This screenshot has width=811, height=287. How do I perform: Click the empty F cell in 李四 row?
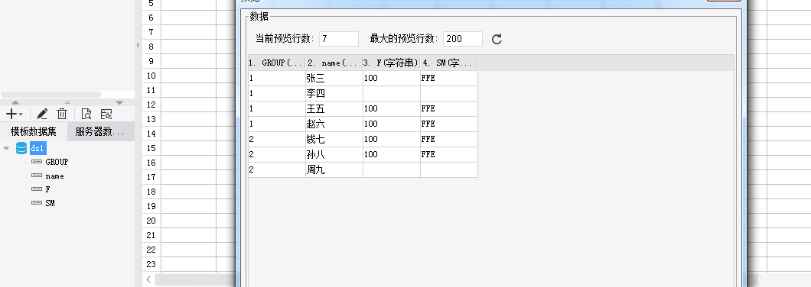392,93
